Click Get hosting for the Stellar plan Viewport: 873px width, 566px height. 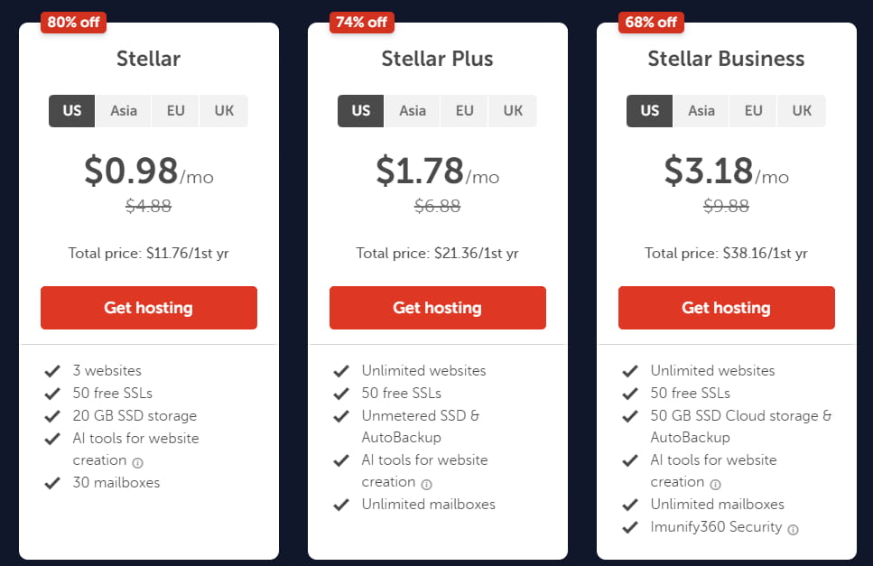pos(148,308)
